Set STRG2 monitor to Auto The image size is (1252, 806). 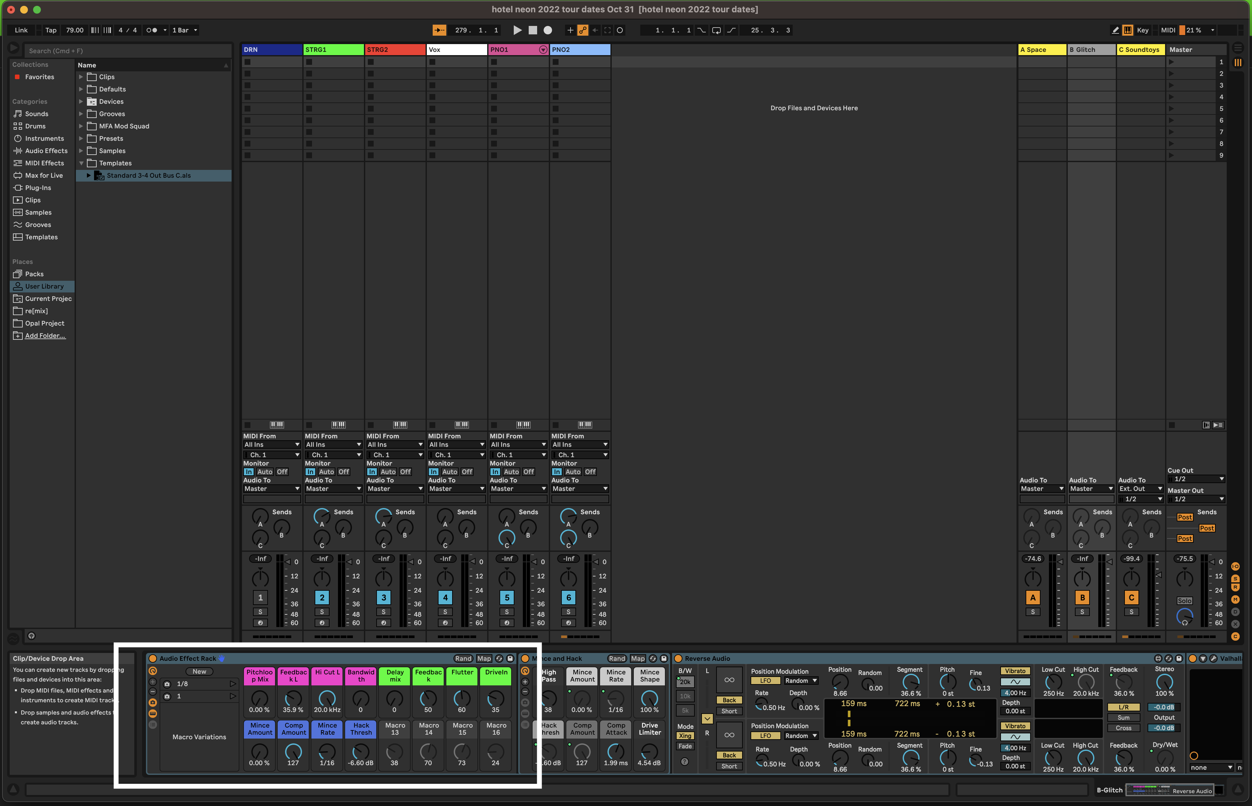tap(388, 471)
